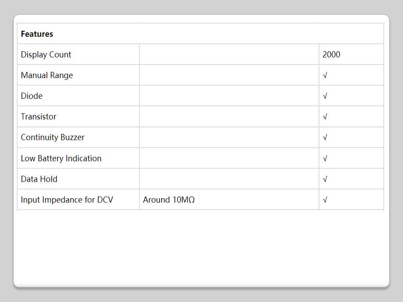Click the empty middle cell beside Display Count

pyautogui.click(x=229, y=55)
